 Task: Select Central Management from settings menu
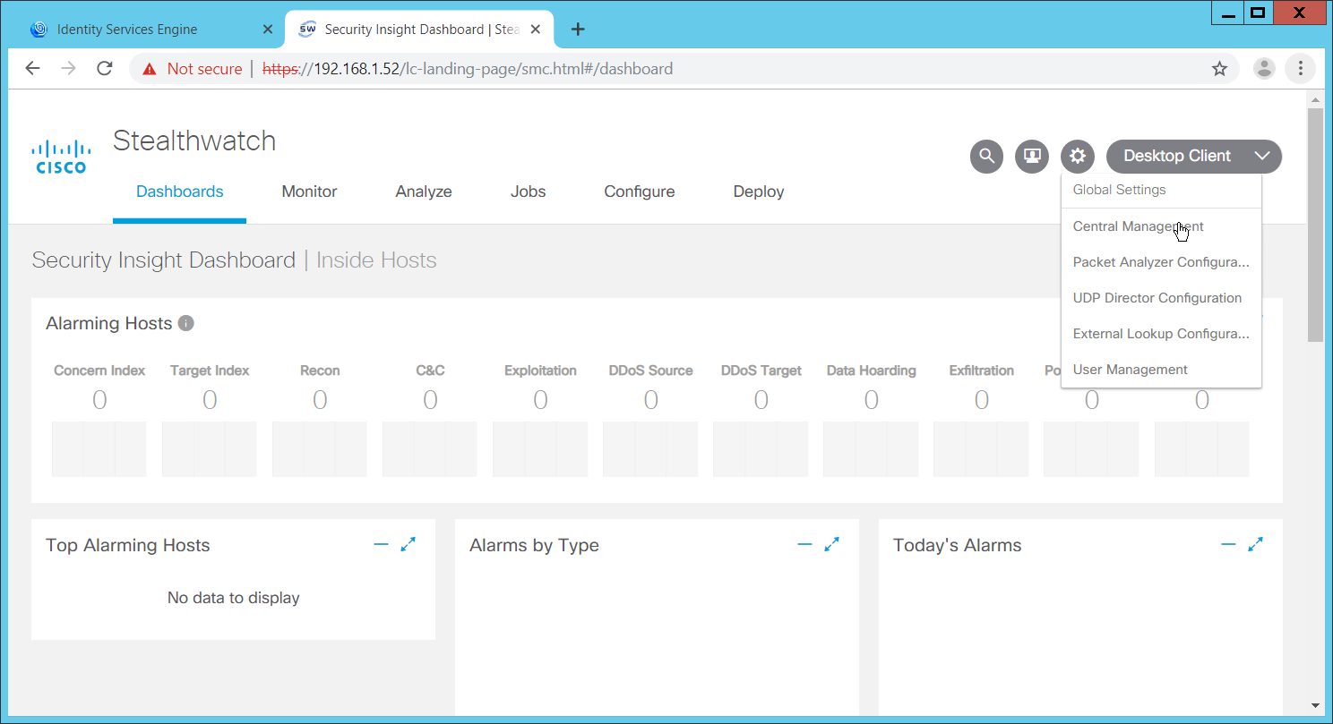click(x=1138, y=226)
